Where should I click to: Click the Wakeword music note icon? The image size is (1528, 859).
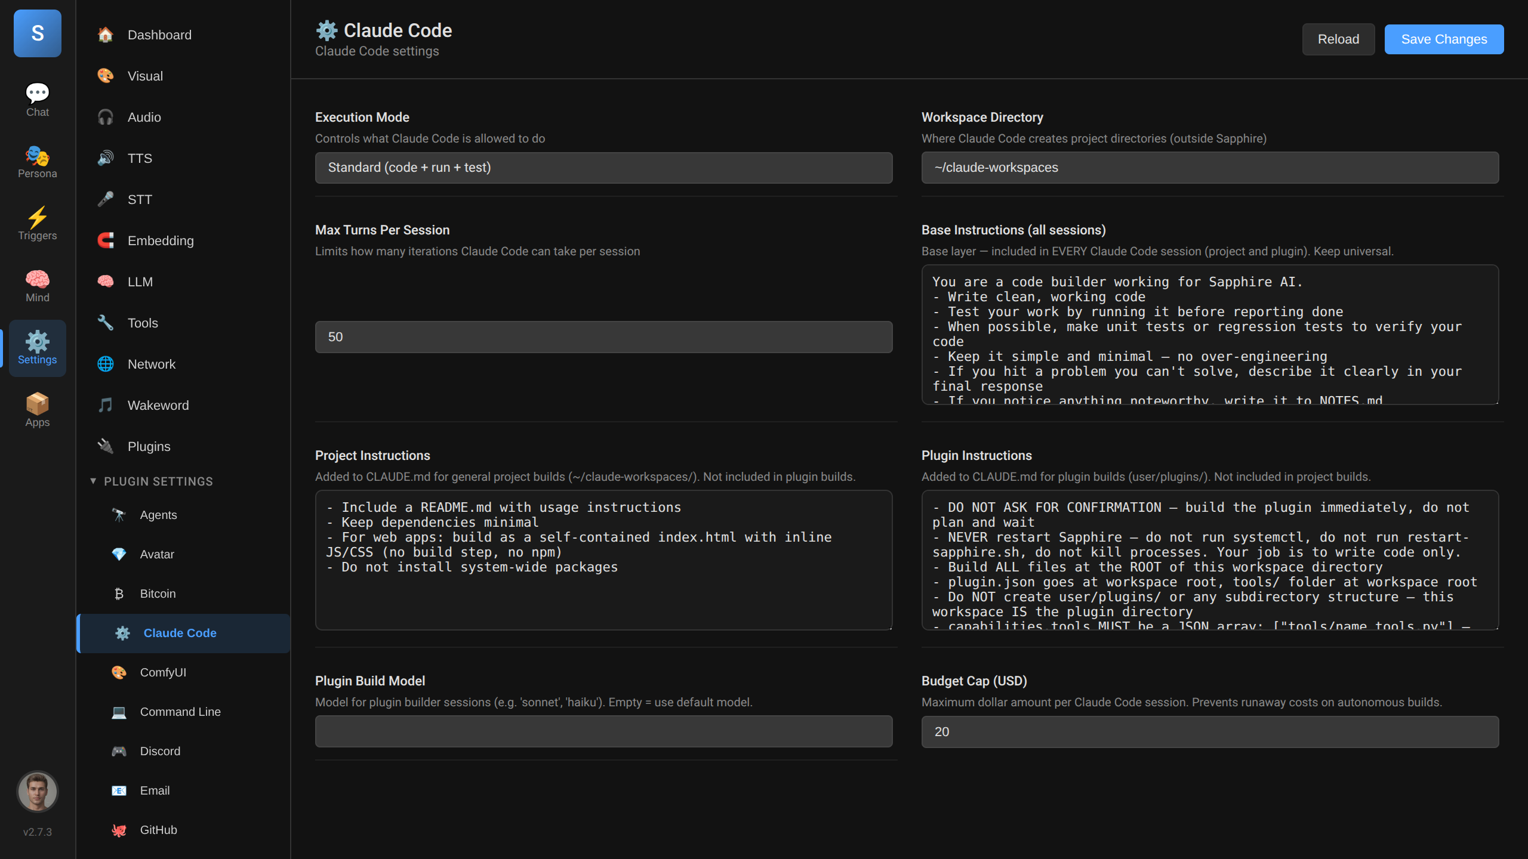coord(106,405)
